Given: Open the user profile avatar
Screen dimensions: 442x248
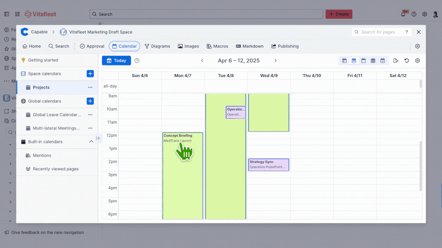Looking at the screenshot, I should click(x=435, y=14).
